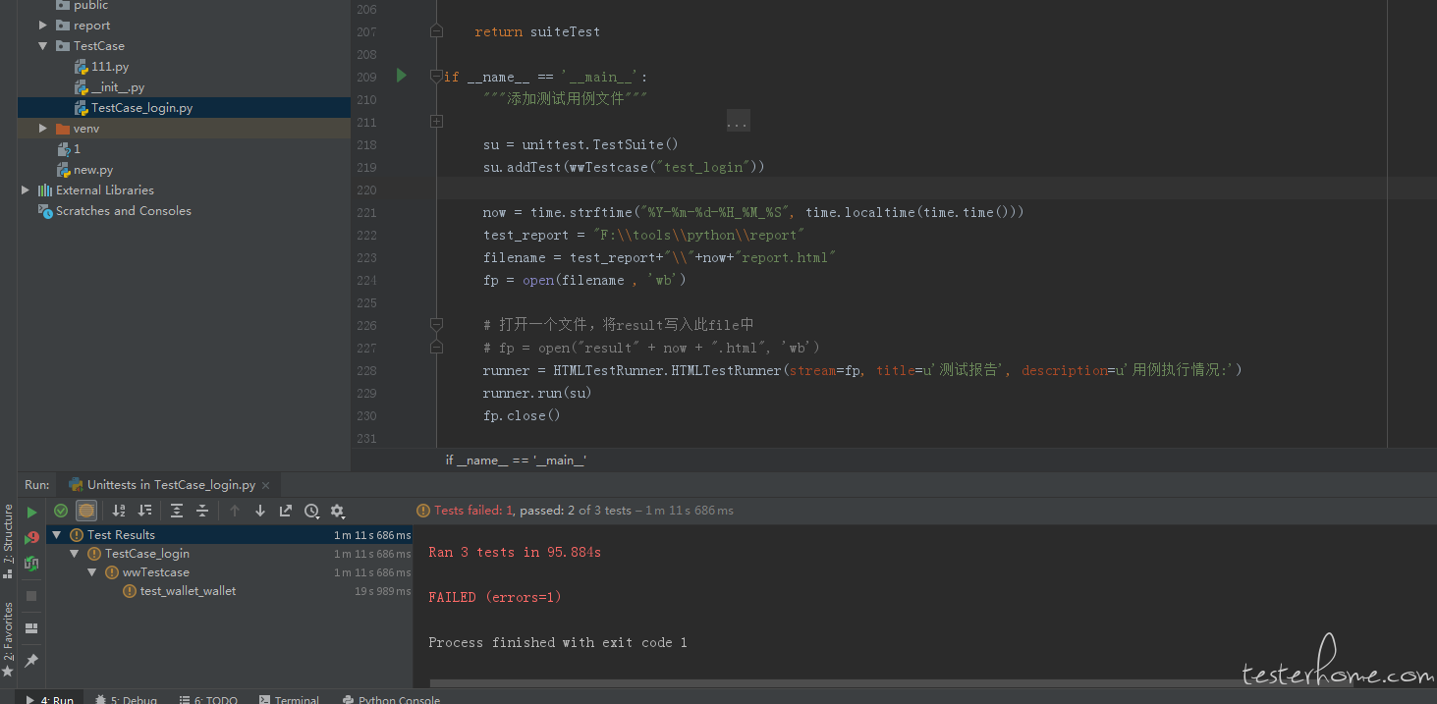Rerun the unit tests with green play button
The image size is (1437, 704).
point(31,512)
